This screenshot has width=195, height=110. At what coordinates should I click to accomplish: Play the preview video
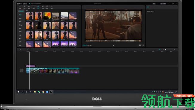[x=113, y=45]
